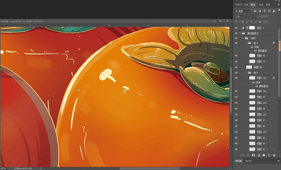The height and width of the screenshot is (170, 281).
Task: Switch to the 画笔设置 tab
Action: coord(238,5)
